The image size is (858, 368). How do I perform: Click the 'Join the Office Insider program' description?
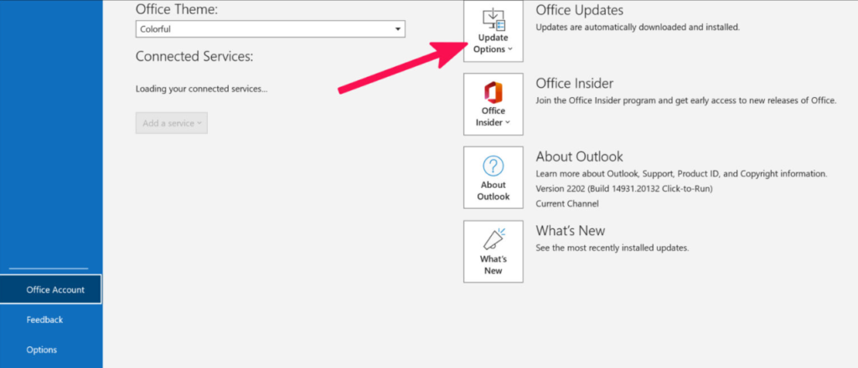point(686,100)
